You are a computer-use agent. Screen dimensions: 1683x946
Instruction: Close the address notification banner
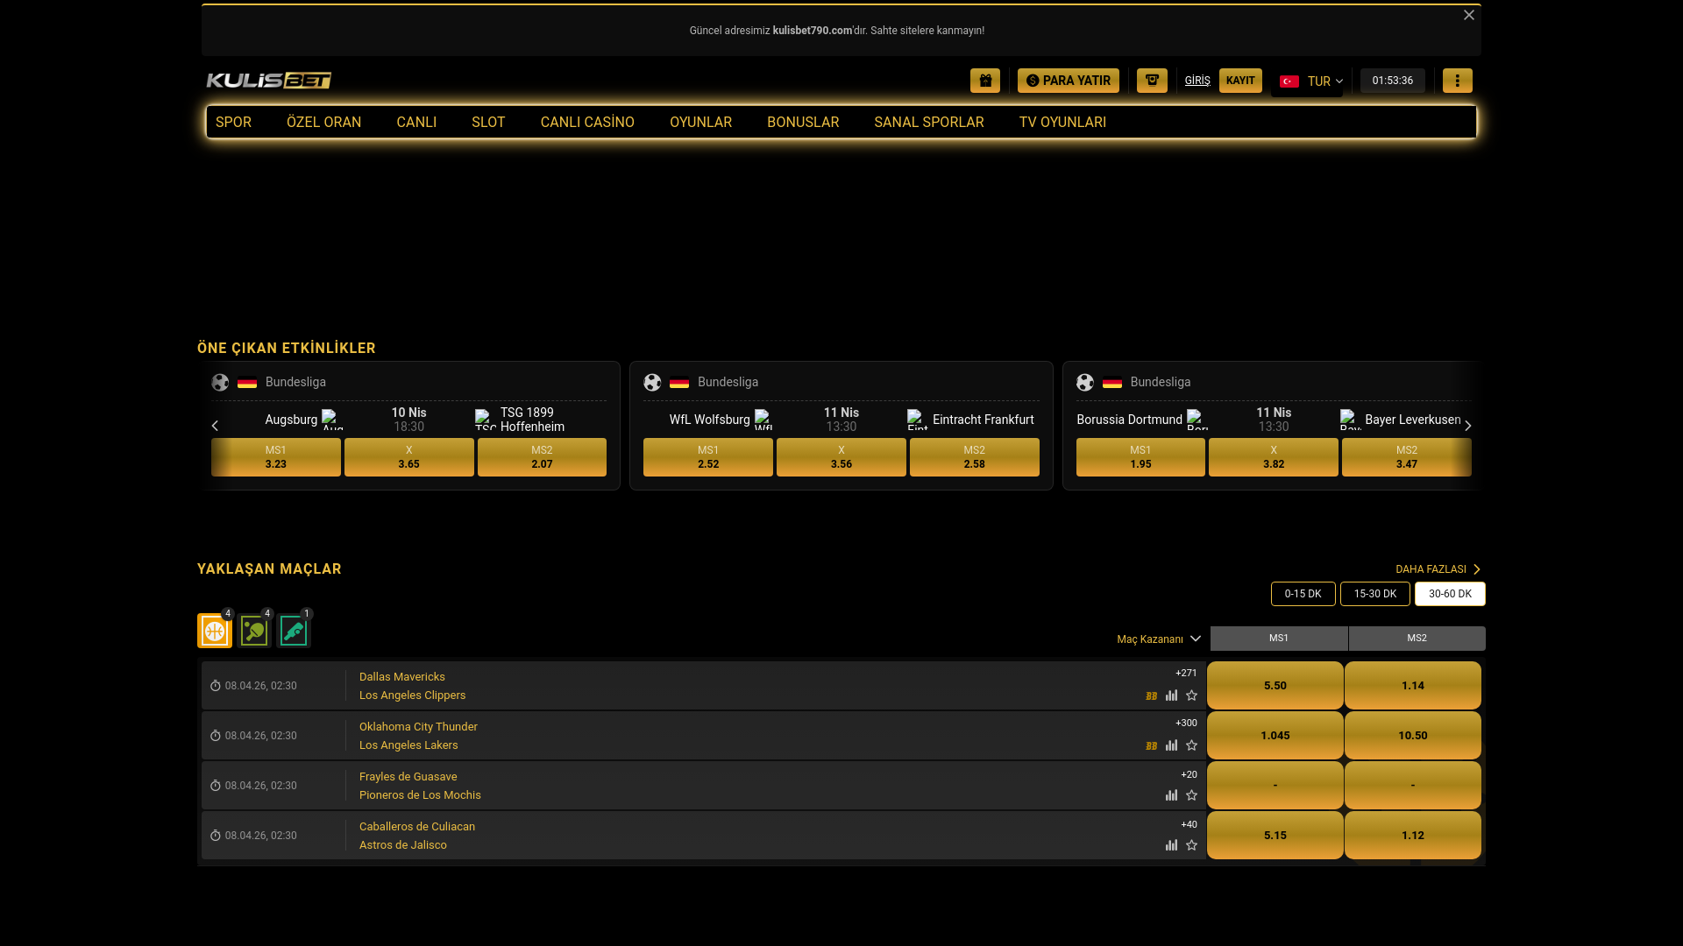[1469, 15]
